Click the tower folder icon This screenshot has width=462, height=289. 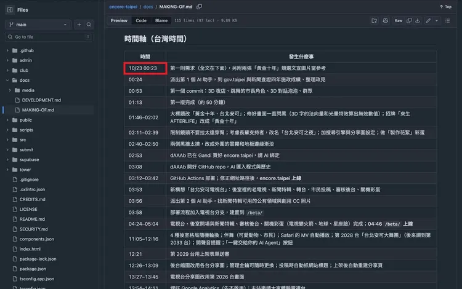tap(15, 170)
